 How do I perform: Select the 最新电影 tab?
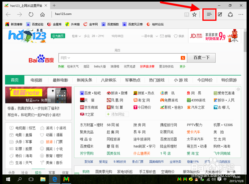[x=60, y=80]
